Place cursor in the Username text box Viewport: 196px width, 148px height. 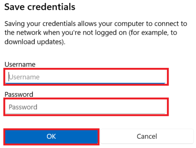(85, 77)
